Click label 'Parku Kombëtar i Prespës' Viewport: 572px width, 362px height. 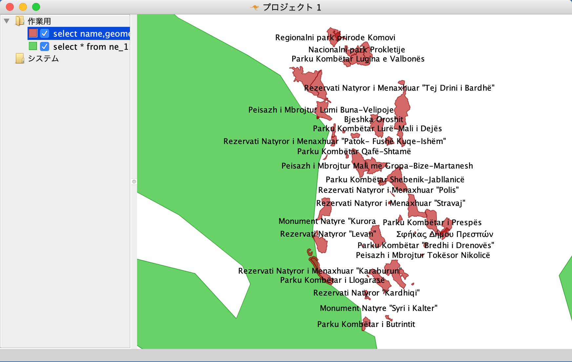432,223
